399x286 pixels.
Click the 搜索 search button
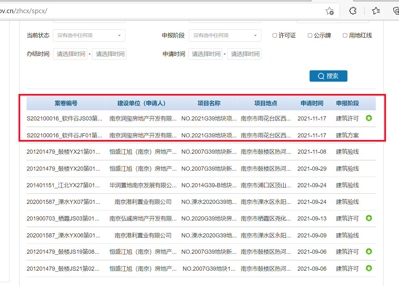tap(328, 76)
